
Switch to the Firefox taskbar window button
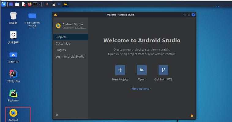click(x=47, y=4)
